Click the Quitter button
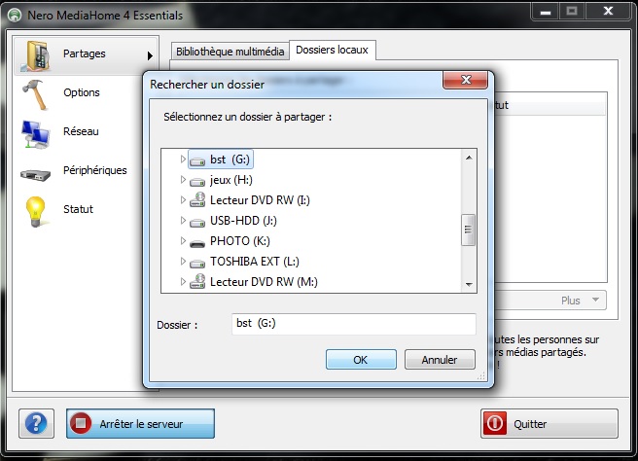 coord(549,424)
